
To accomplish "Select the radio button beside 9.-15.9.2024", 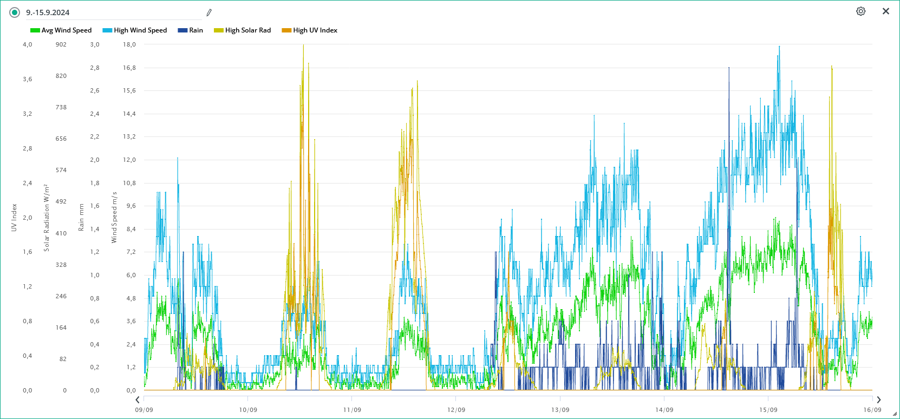I will pos(15,12).
